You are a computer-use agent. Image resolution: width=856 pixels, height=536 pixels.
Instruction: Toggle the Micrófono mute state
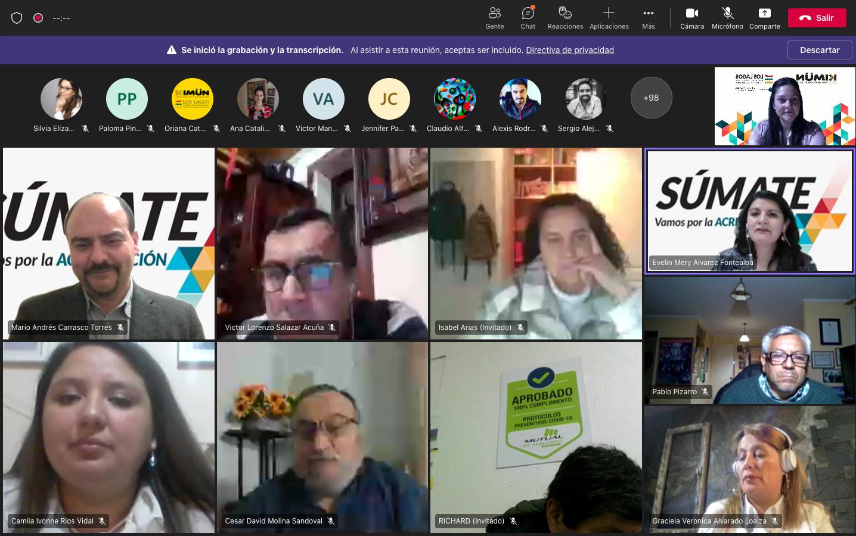(727, 18)
